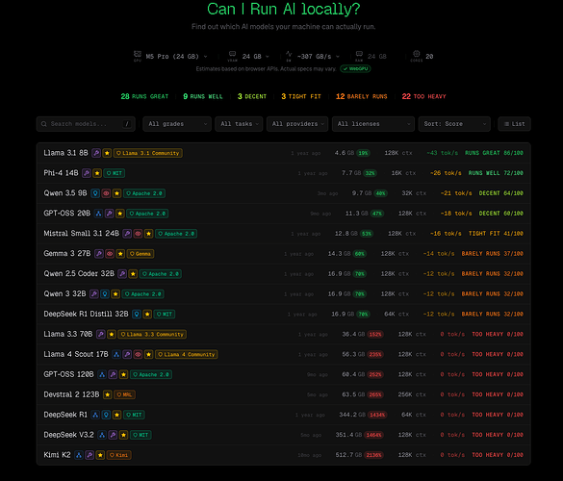Click the Apache 2.0 license badge on Qwen 2.5 Coder 32B
The width and height of the screenshot is (563, 481).
point(160,274)
